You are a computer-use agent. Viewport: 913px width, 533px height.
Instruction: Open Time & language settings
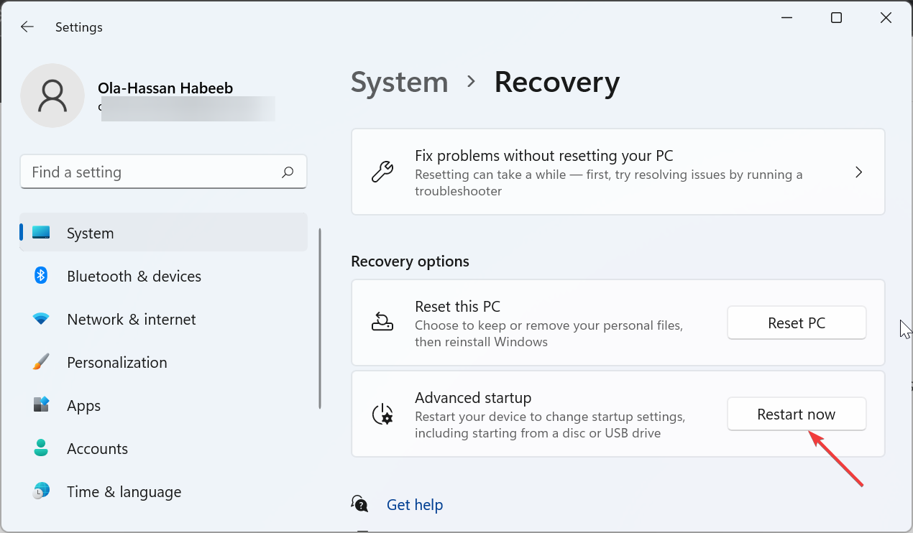[x=124, y=492]
